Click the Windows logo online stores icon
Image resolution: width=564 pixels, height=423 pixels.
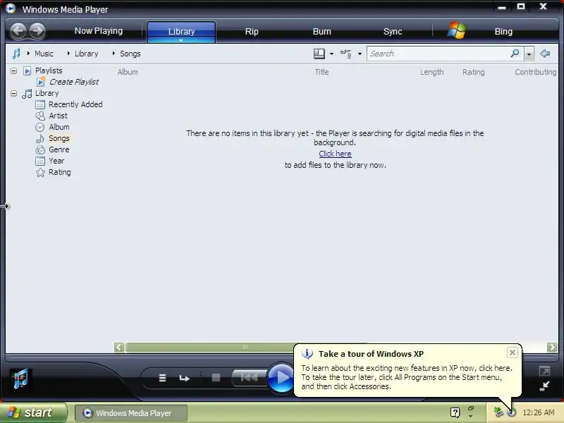point(456,30)
